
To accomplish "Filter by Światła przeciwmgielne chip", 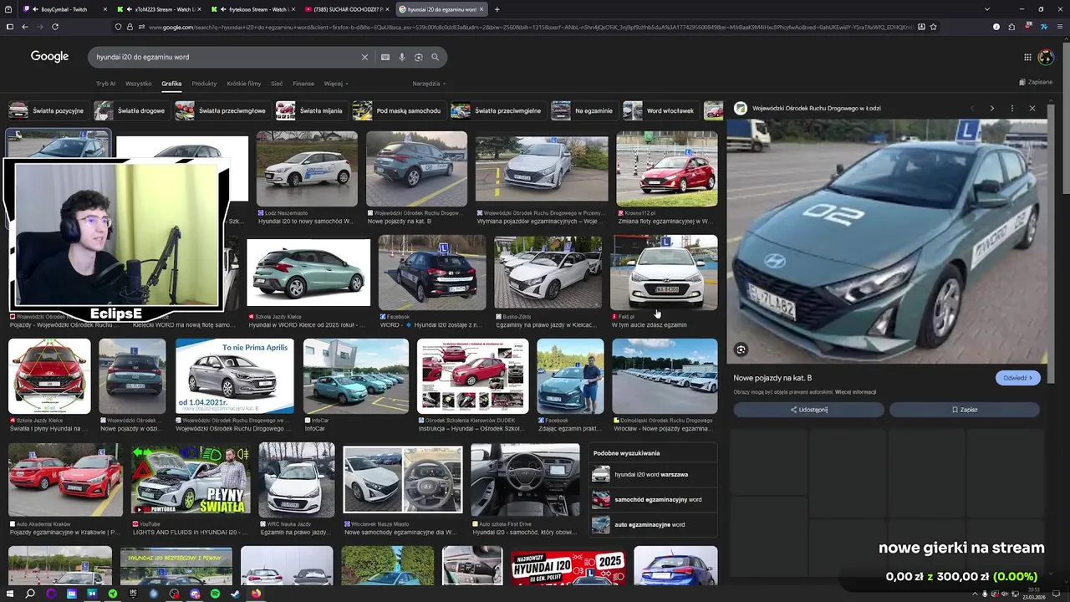I will pyautogui.click(x=497, y=110).
